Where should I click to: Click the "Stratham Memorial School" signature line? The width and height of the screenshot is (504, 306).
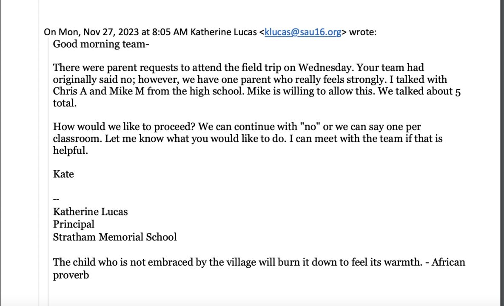click(115, 237)
